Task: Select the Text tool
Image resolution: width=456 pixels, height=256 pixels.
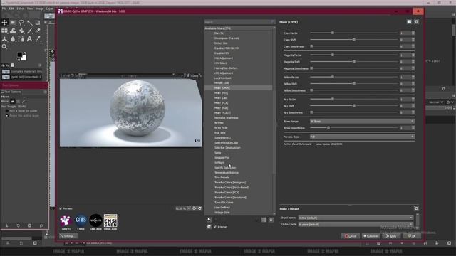Action: point(29,38)
